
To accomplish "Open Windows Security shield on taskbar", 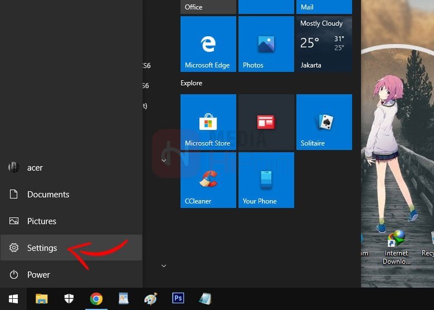I will (x=69, y=299).
